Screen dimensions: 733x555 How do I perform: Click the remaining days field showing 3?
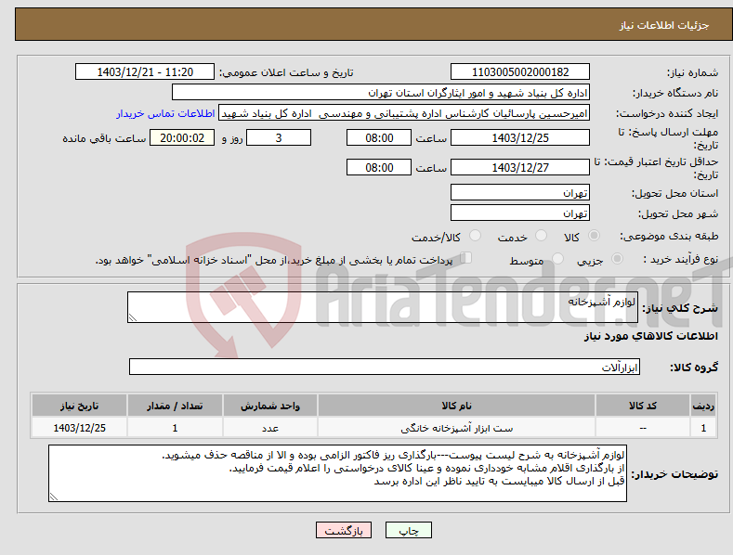279,137
